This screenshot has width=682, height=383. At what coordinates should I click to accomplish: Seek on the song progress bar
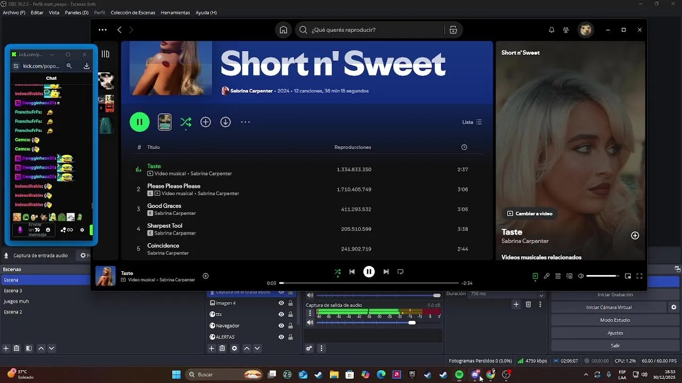pyautogui.click(x=369, y=283)
